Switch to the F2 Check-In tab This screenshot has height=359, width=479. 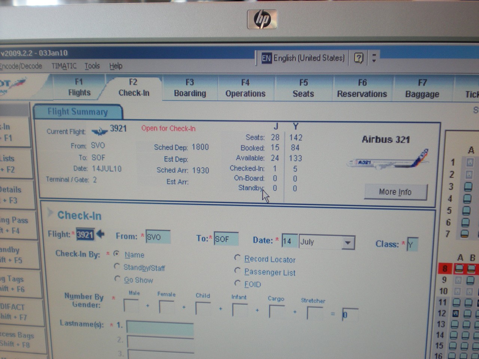click(134, 88)
